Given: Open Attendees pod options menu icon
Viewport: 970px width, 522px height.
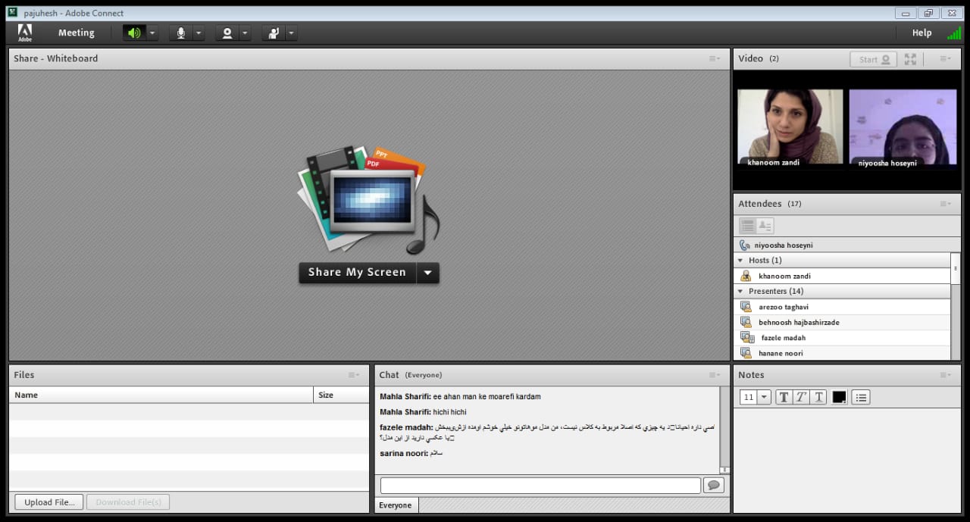Looking at the screenshot, I should tap(945, 203).
